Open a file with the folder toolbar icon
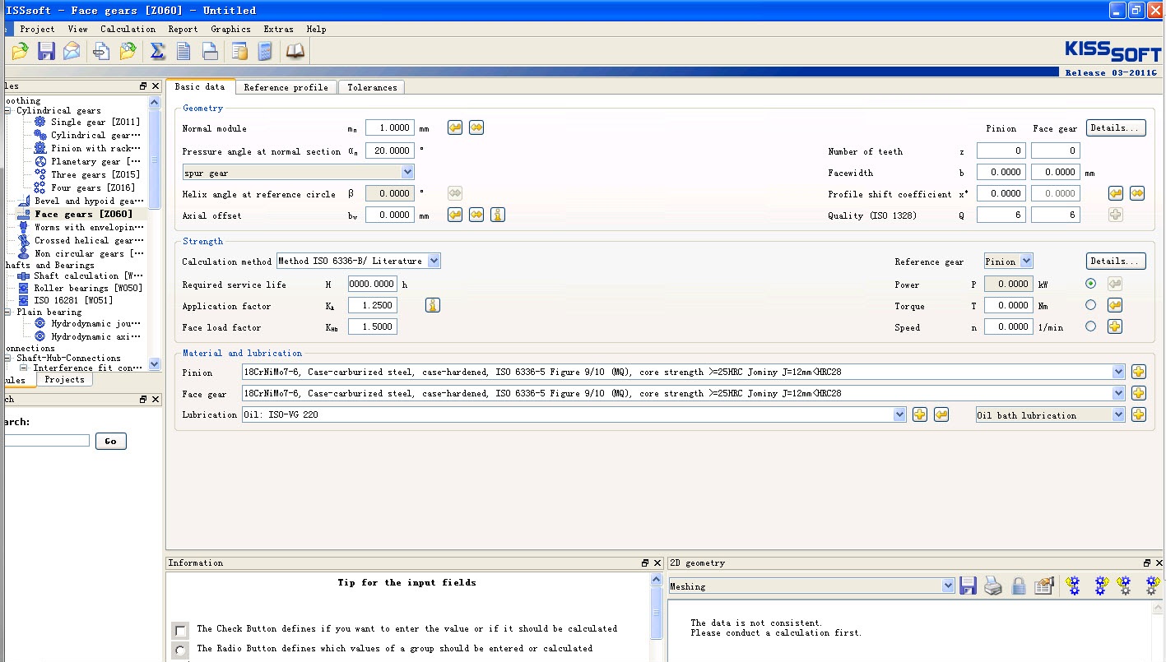 (x=20, y=51)
